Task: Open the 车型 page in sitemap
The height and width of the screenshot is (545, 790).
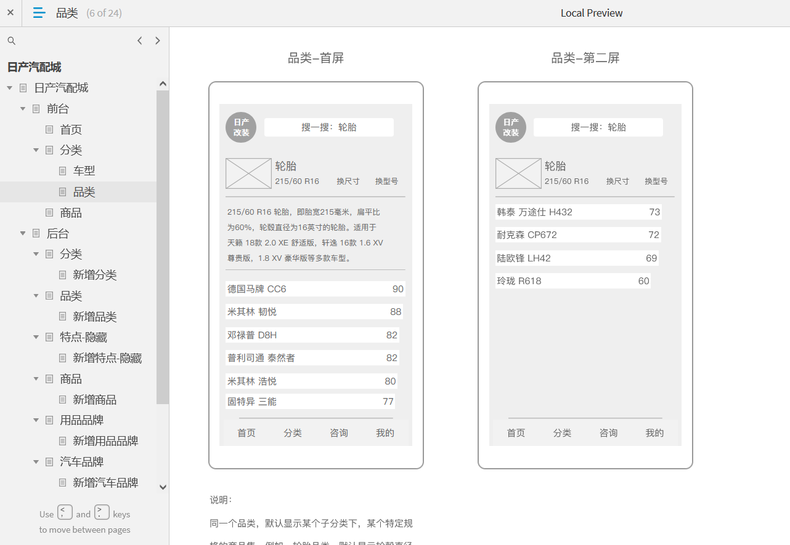Action: pyautogui.click(x=84, y=171)
